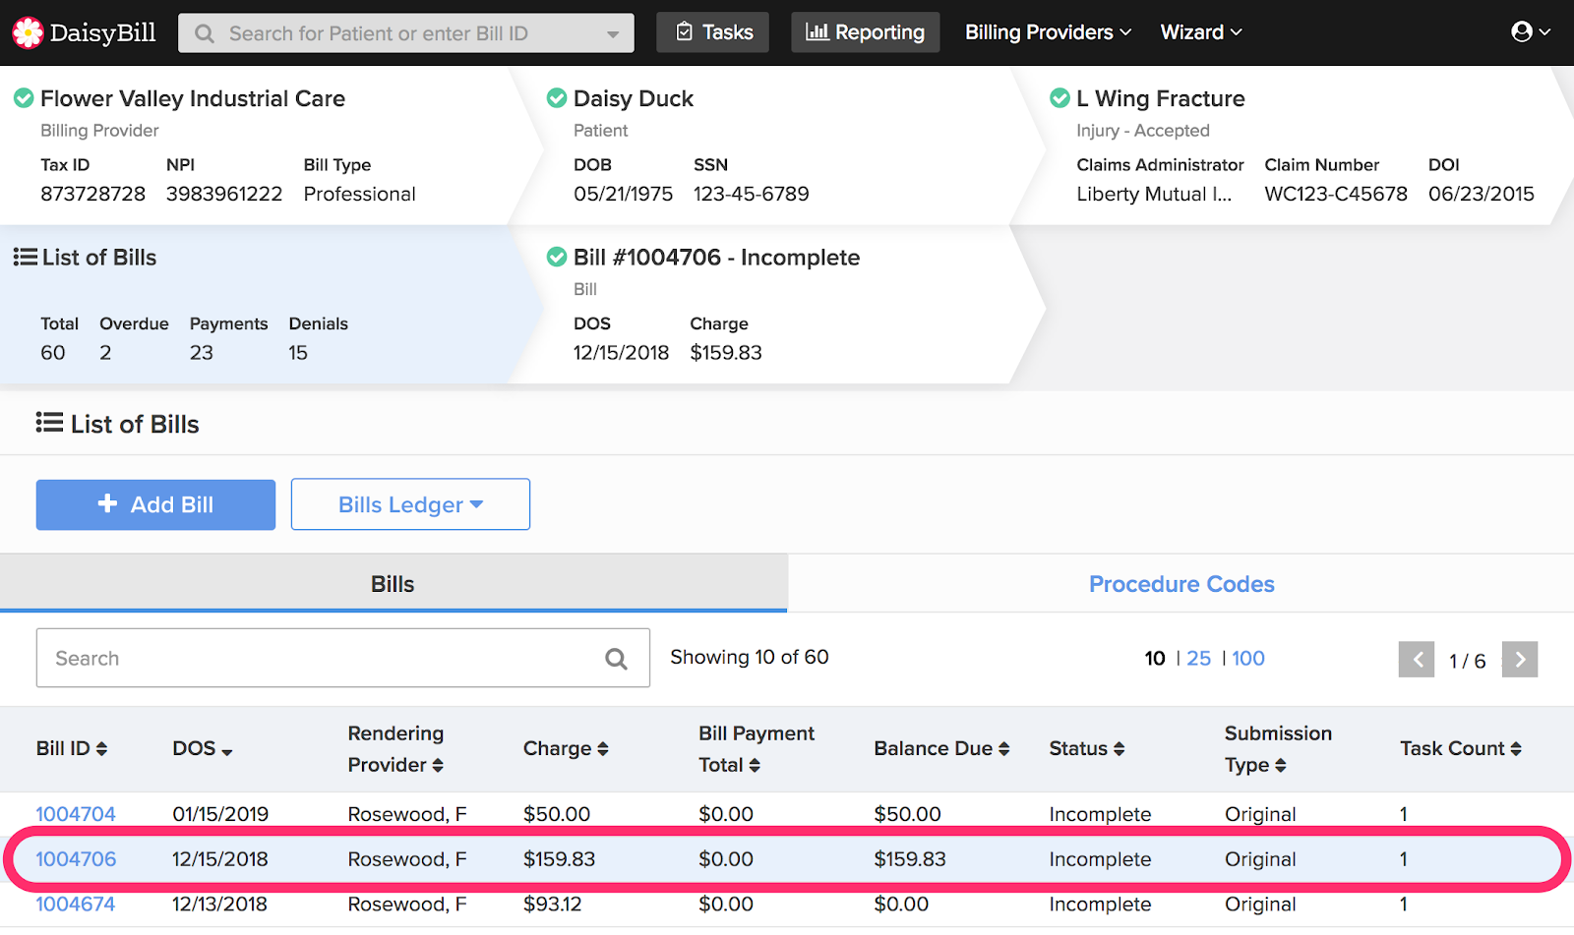1574x935 pixels.
Task: Show 100 bills per page
Action: (x=1248, y=659)
